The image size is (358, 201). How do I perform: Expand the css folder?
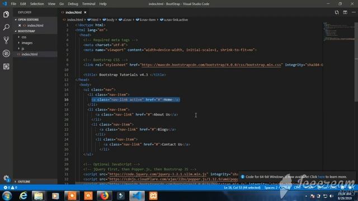[x=23, y=37]
